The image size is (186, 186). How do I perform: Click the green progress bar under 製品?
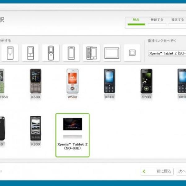(136, 24)
